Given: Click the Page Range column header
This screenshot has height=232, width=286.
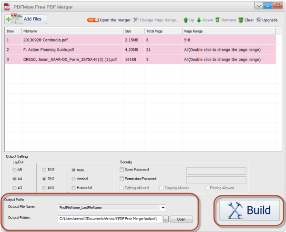Looking at the screenshot, I should (229, 31).
